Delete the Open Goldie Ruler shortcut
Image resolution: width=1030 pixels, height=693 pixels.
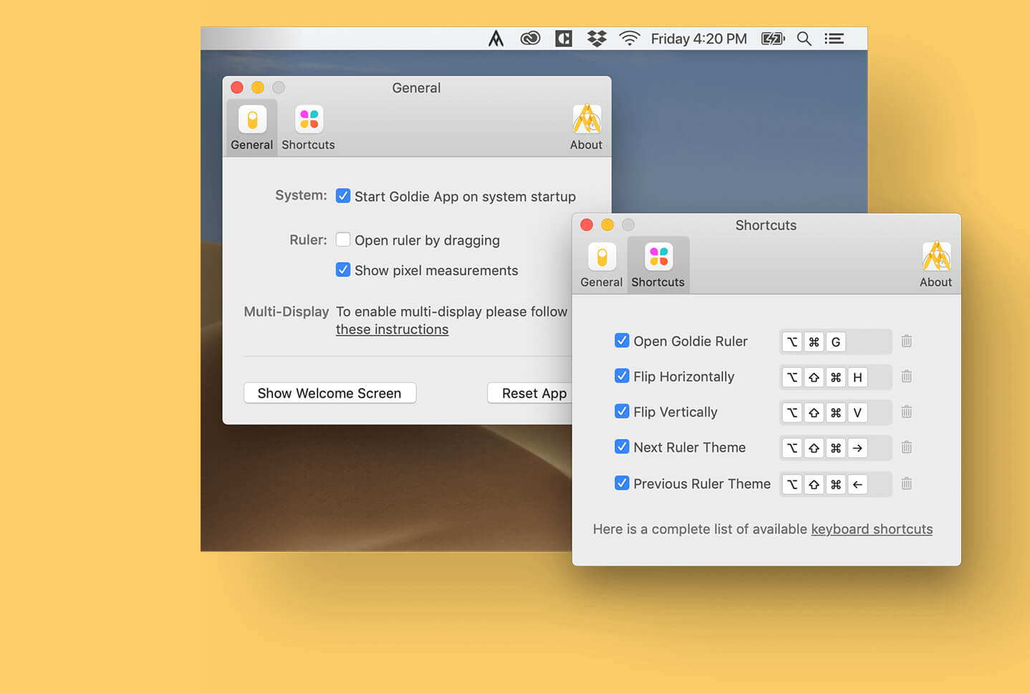pyautogui.click(x=907, y=341)
